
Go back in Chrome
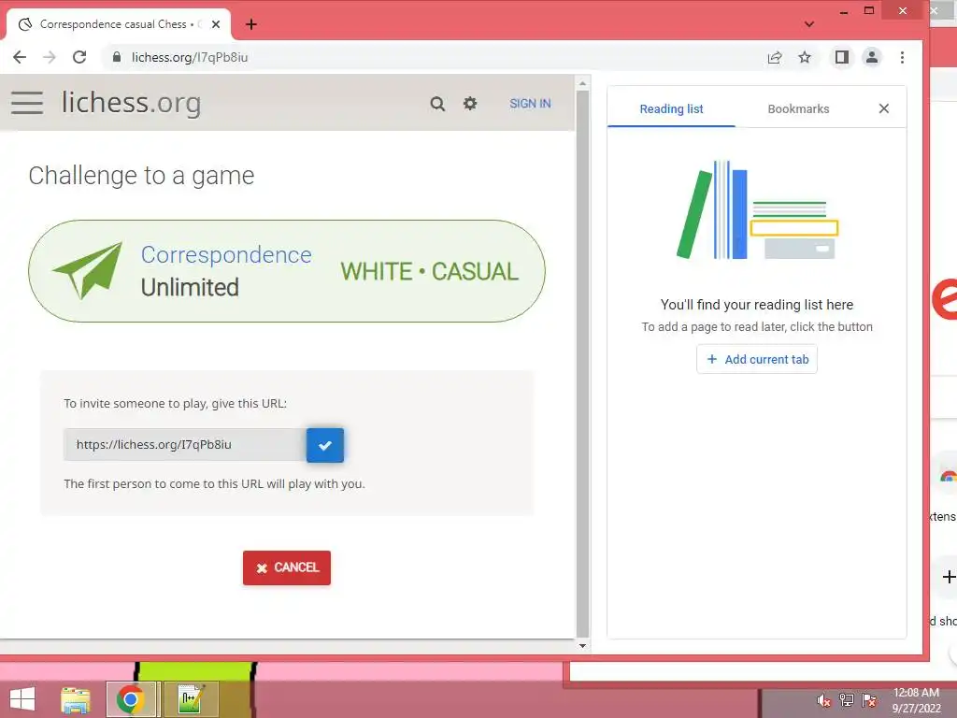coord(20,57)
